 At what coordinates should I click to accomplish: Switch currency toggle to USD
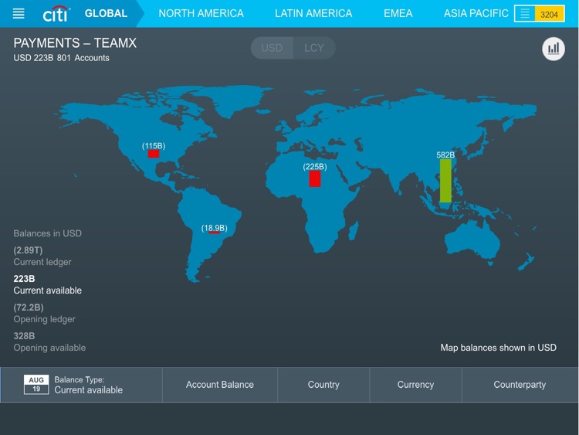[x=272, y=48]
